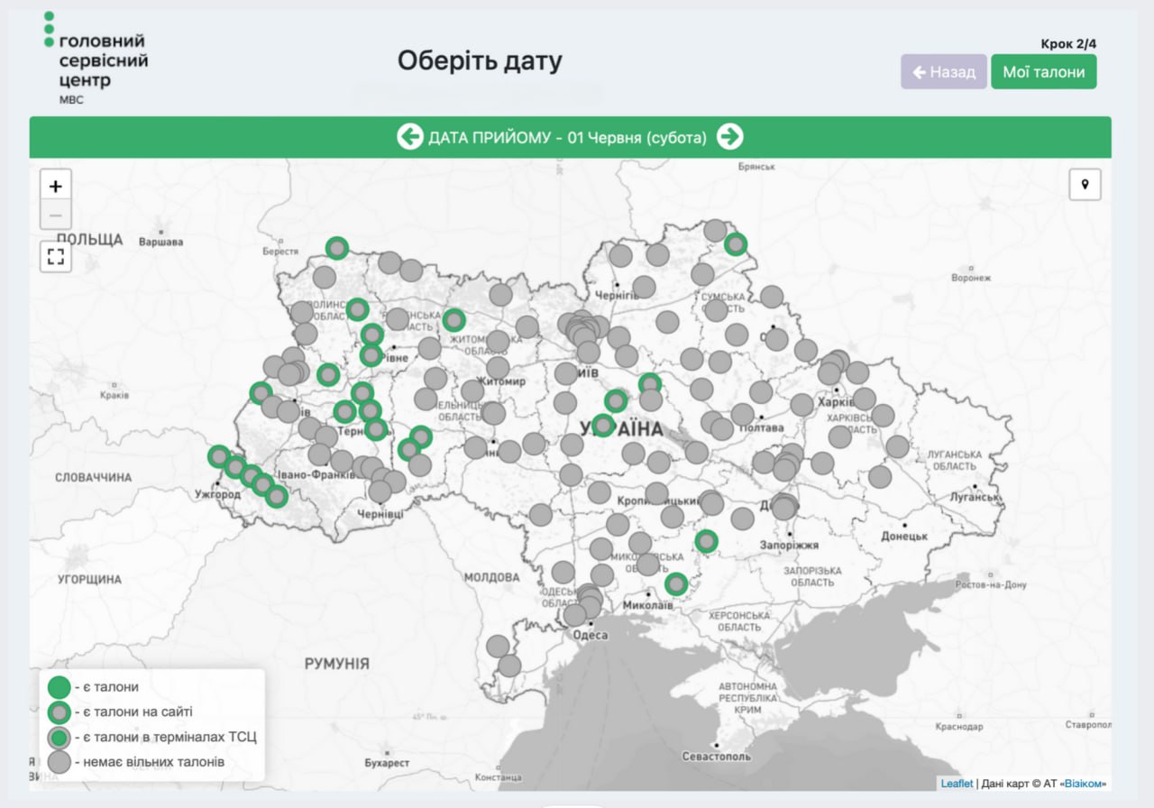Toggle fullscreen map view
This screenshot has width=1154, height=808.
[x=56, y=256]
